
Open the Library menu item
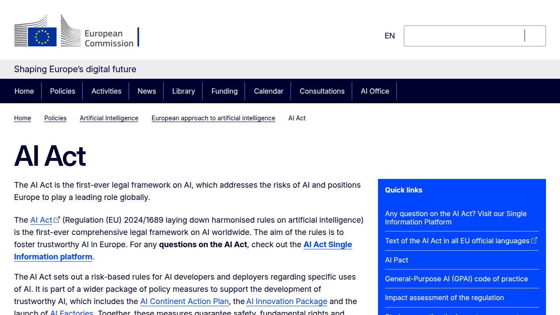[x=183, y=91]
